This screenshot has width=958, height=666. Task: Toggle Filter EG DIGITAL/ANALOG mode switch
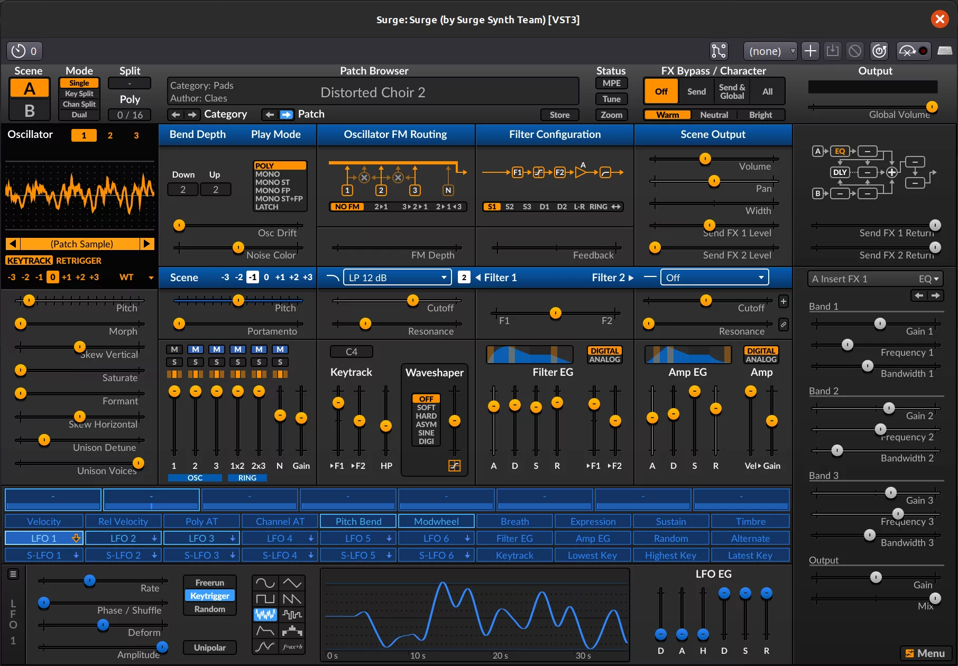pos(605,355)
